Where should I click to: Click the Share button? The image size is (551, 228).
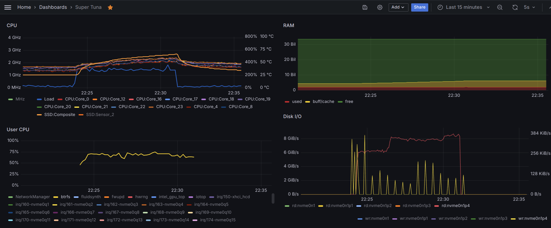coord(419,7)
